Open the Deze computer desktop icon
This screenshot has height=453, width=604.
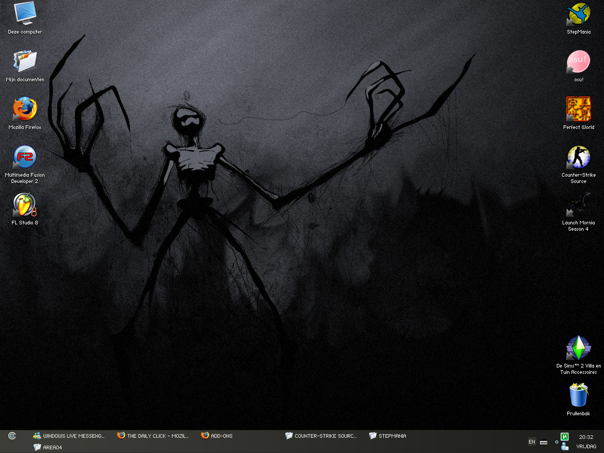click(25, 18)
